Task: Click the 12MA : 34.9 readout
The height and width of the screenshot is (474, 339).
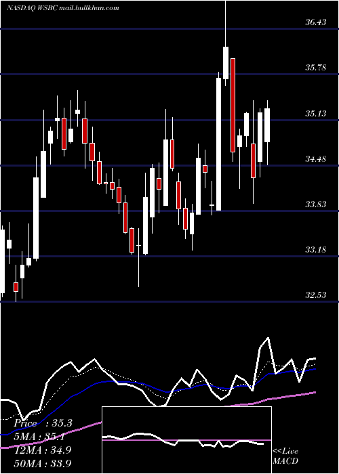Action: (43, 450)
